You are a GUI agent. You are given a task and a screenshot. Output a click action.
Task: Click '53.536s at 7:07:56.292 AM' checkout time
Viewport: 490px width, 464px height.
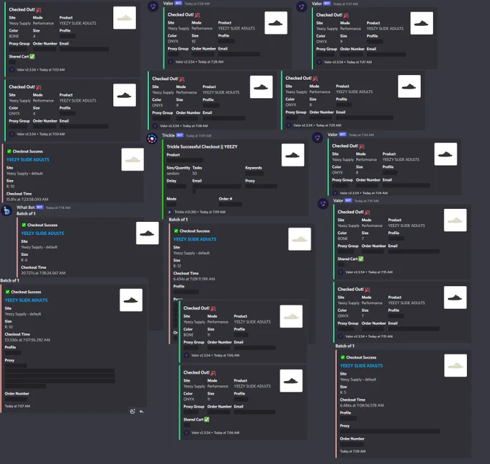[27, 339]
